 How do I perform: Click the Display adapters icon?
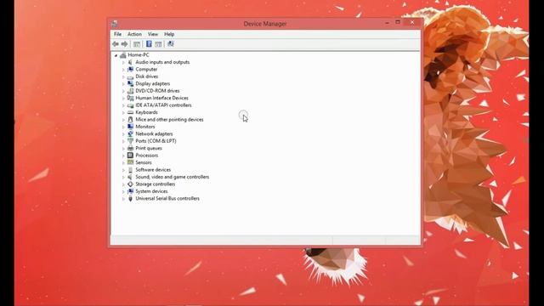point(130,83)
